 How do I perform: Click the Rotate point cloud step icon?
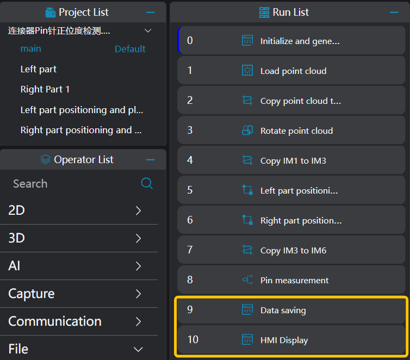coord(247,131)
